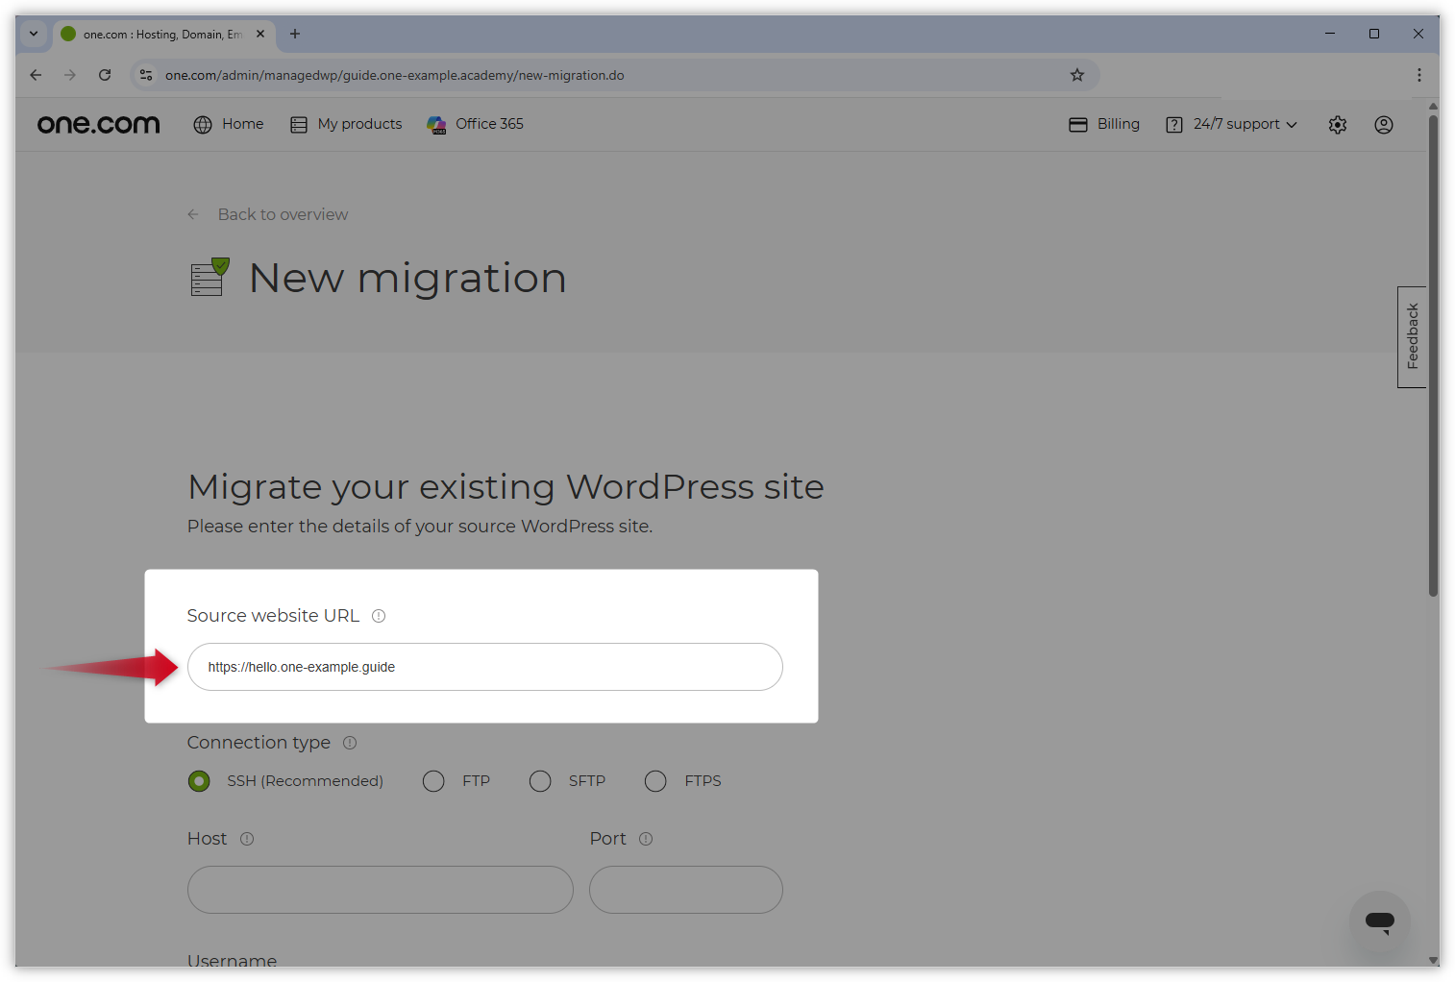Select the SSH (Recommended) radio button
Viewport: 1455px width, 982px height.
199,781
